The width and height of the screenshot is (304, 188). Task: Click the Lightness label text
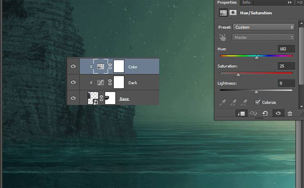[x=227, y=83]
